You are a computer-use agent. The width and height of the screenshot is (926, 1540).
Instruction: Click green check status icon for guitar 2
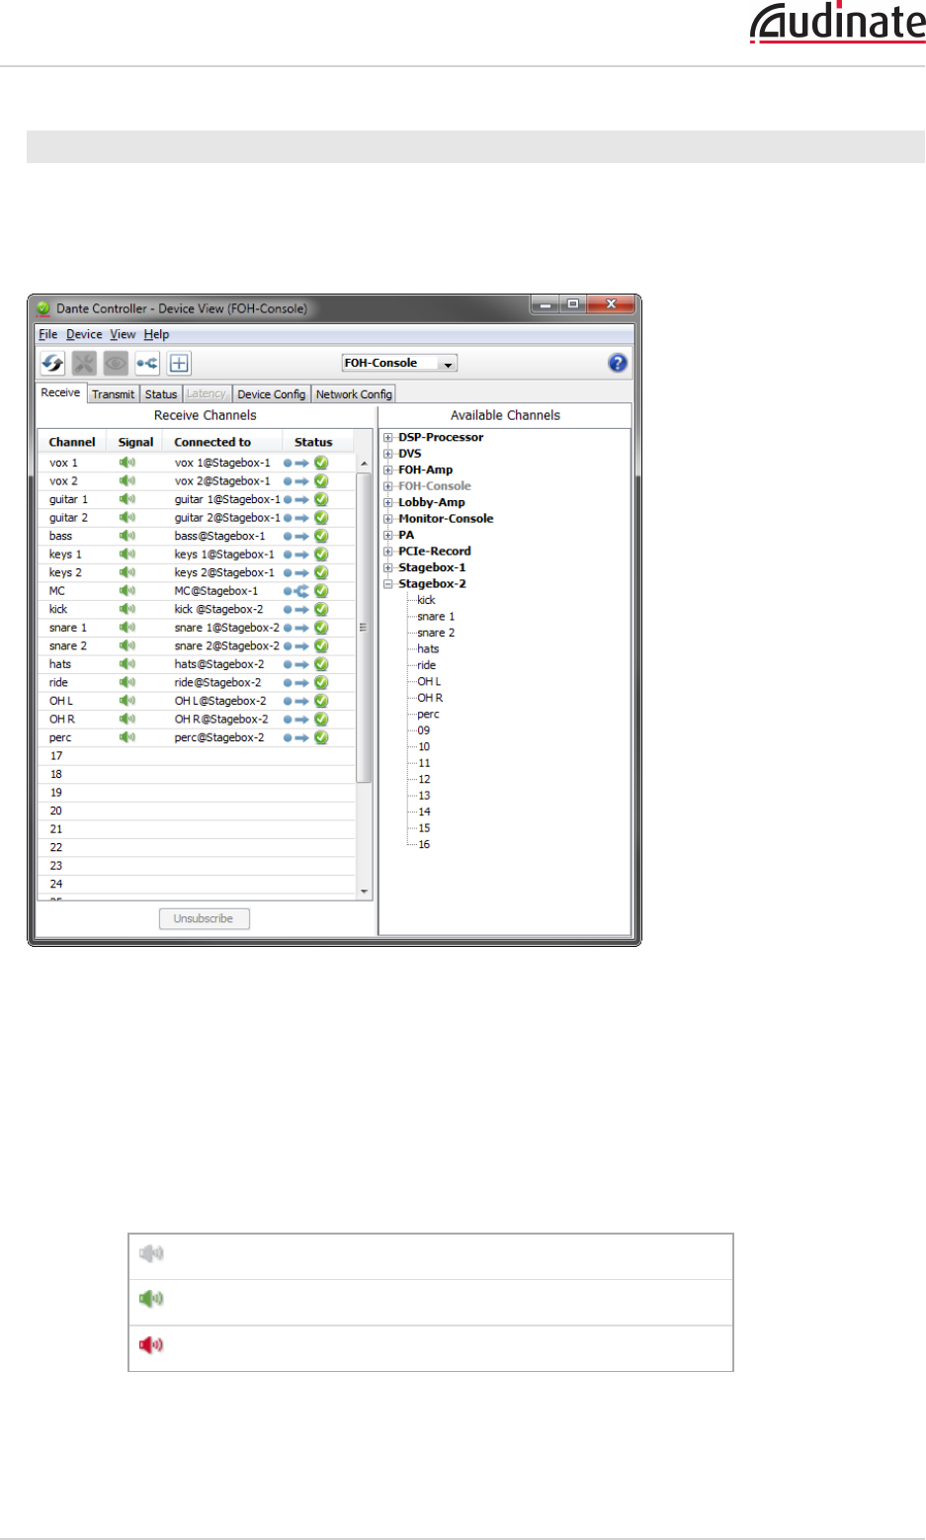click(x=321, y=518)
